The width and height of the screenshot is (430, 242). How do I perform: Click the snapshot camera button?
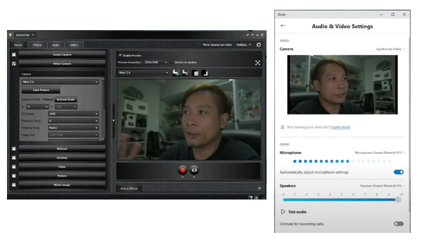point(194,170)
